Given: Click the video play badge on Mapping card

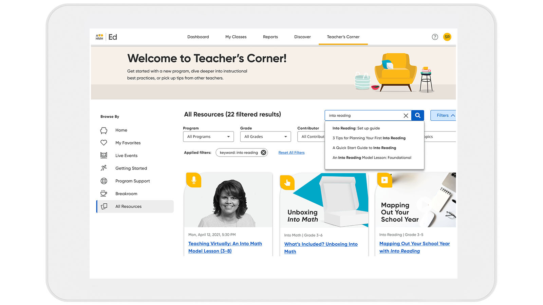Looking at the screenshot, I should tap(385, 180).
